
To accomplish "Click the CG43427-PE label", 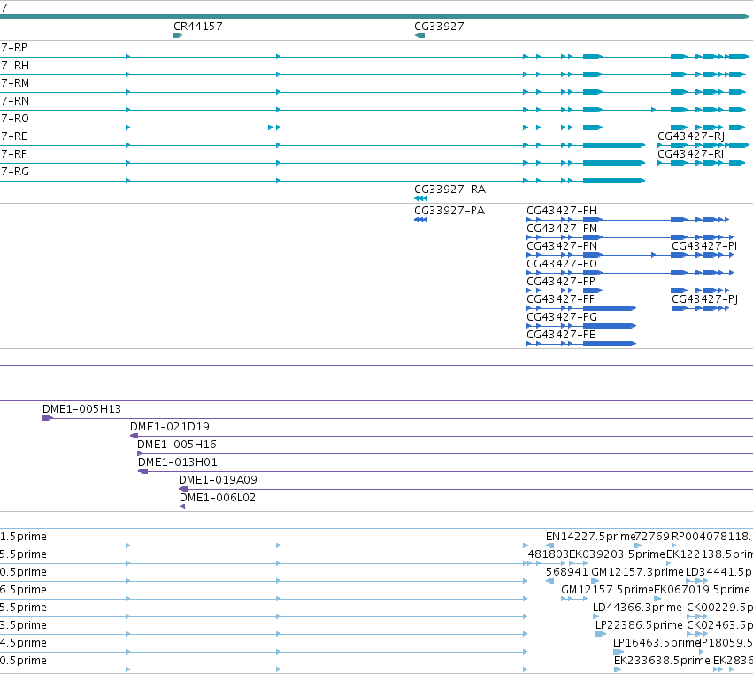I will [561, 335].
